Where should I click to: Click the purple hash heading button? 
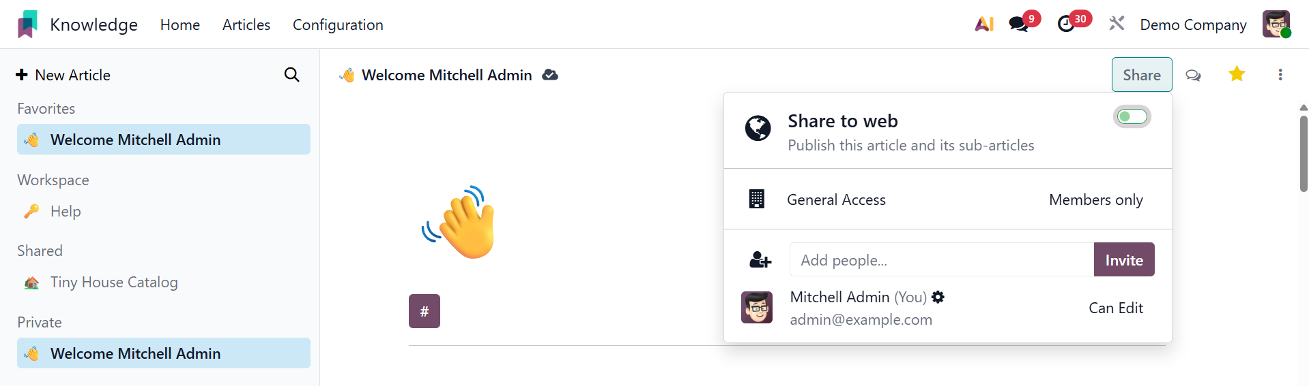[x=424, y=311]
